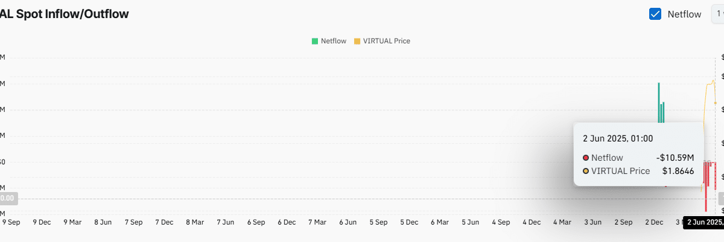Click the red Netflow dot in tooltip

click(x=586, y=158)
